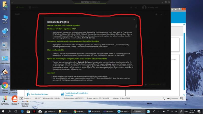Switch to Personnel taskbar window
The width and height of the screenshot is (203, 114).
click(x=109, y=111)
